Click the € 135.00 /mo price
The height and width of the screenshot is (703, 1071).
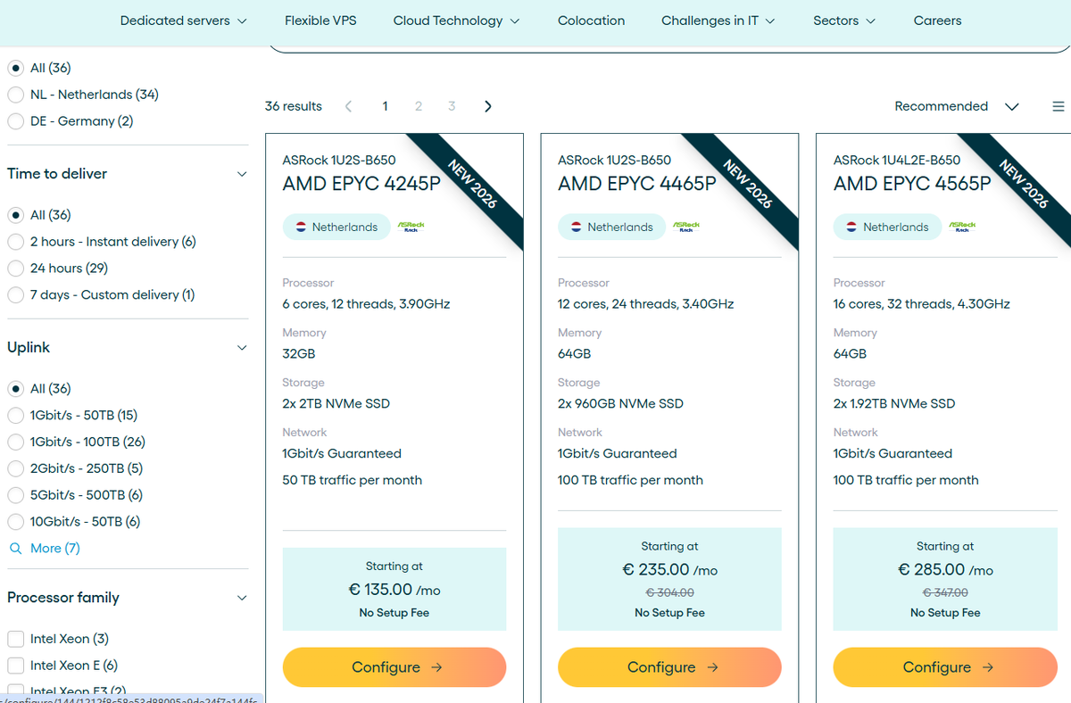coord(394,590)
